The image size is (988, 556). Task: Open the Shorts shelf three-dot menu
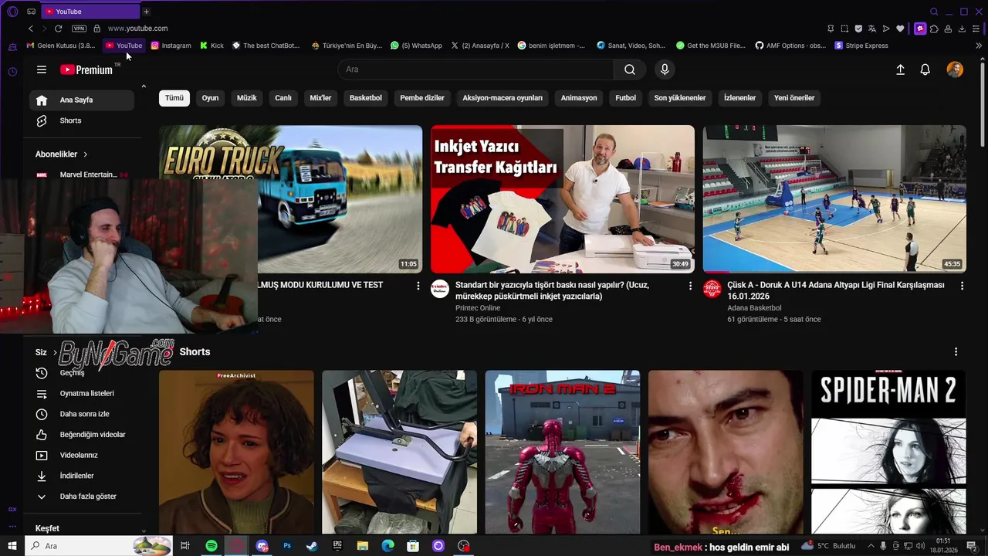[x=956, y=351]
